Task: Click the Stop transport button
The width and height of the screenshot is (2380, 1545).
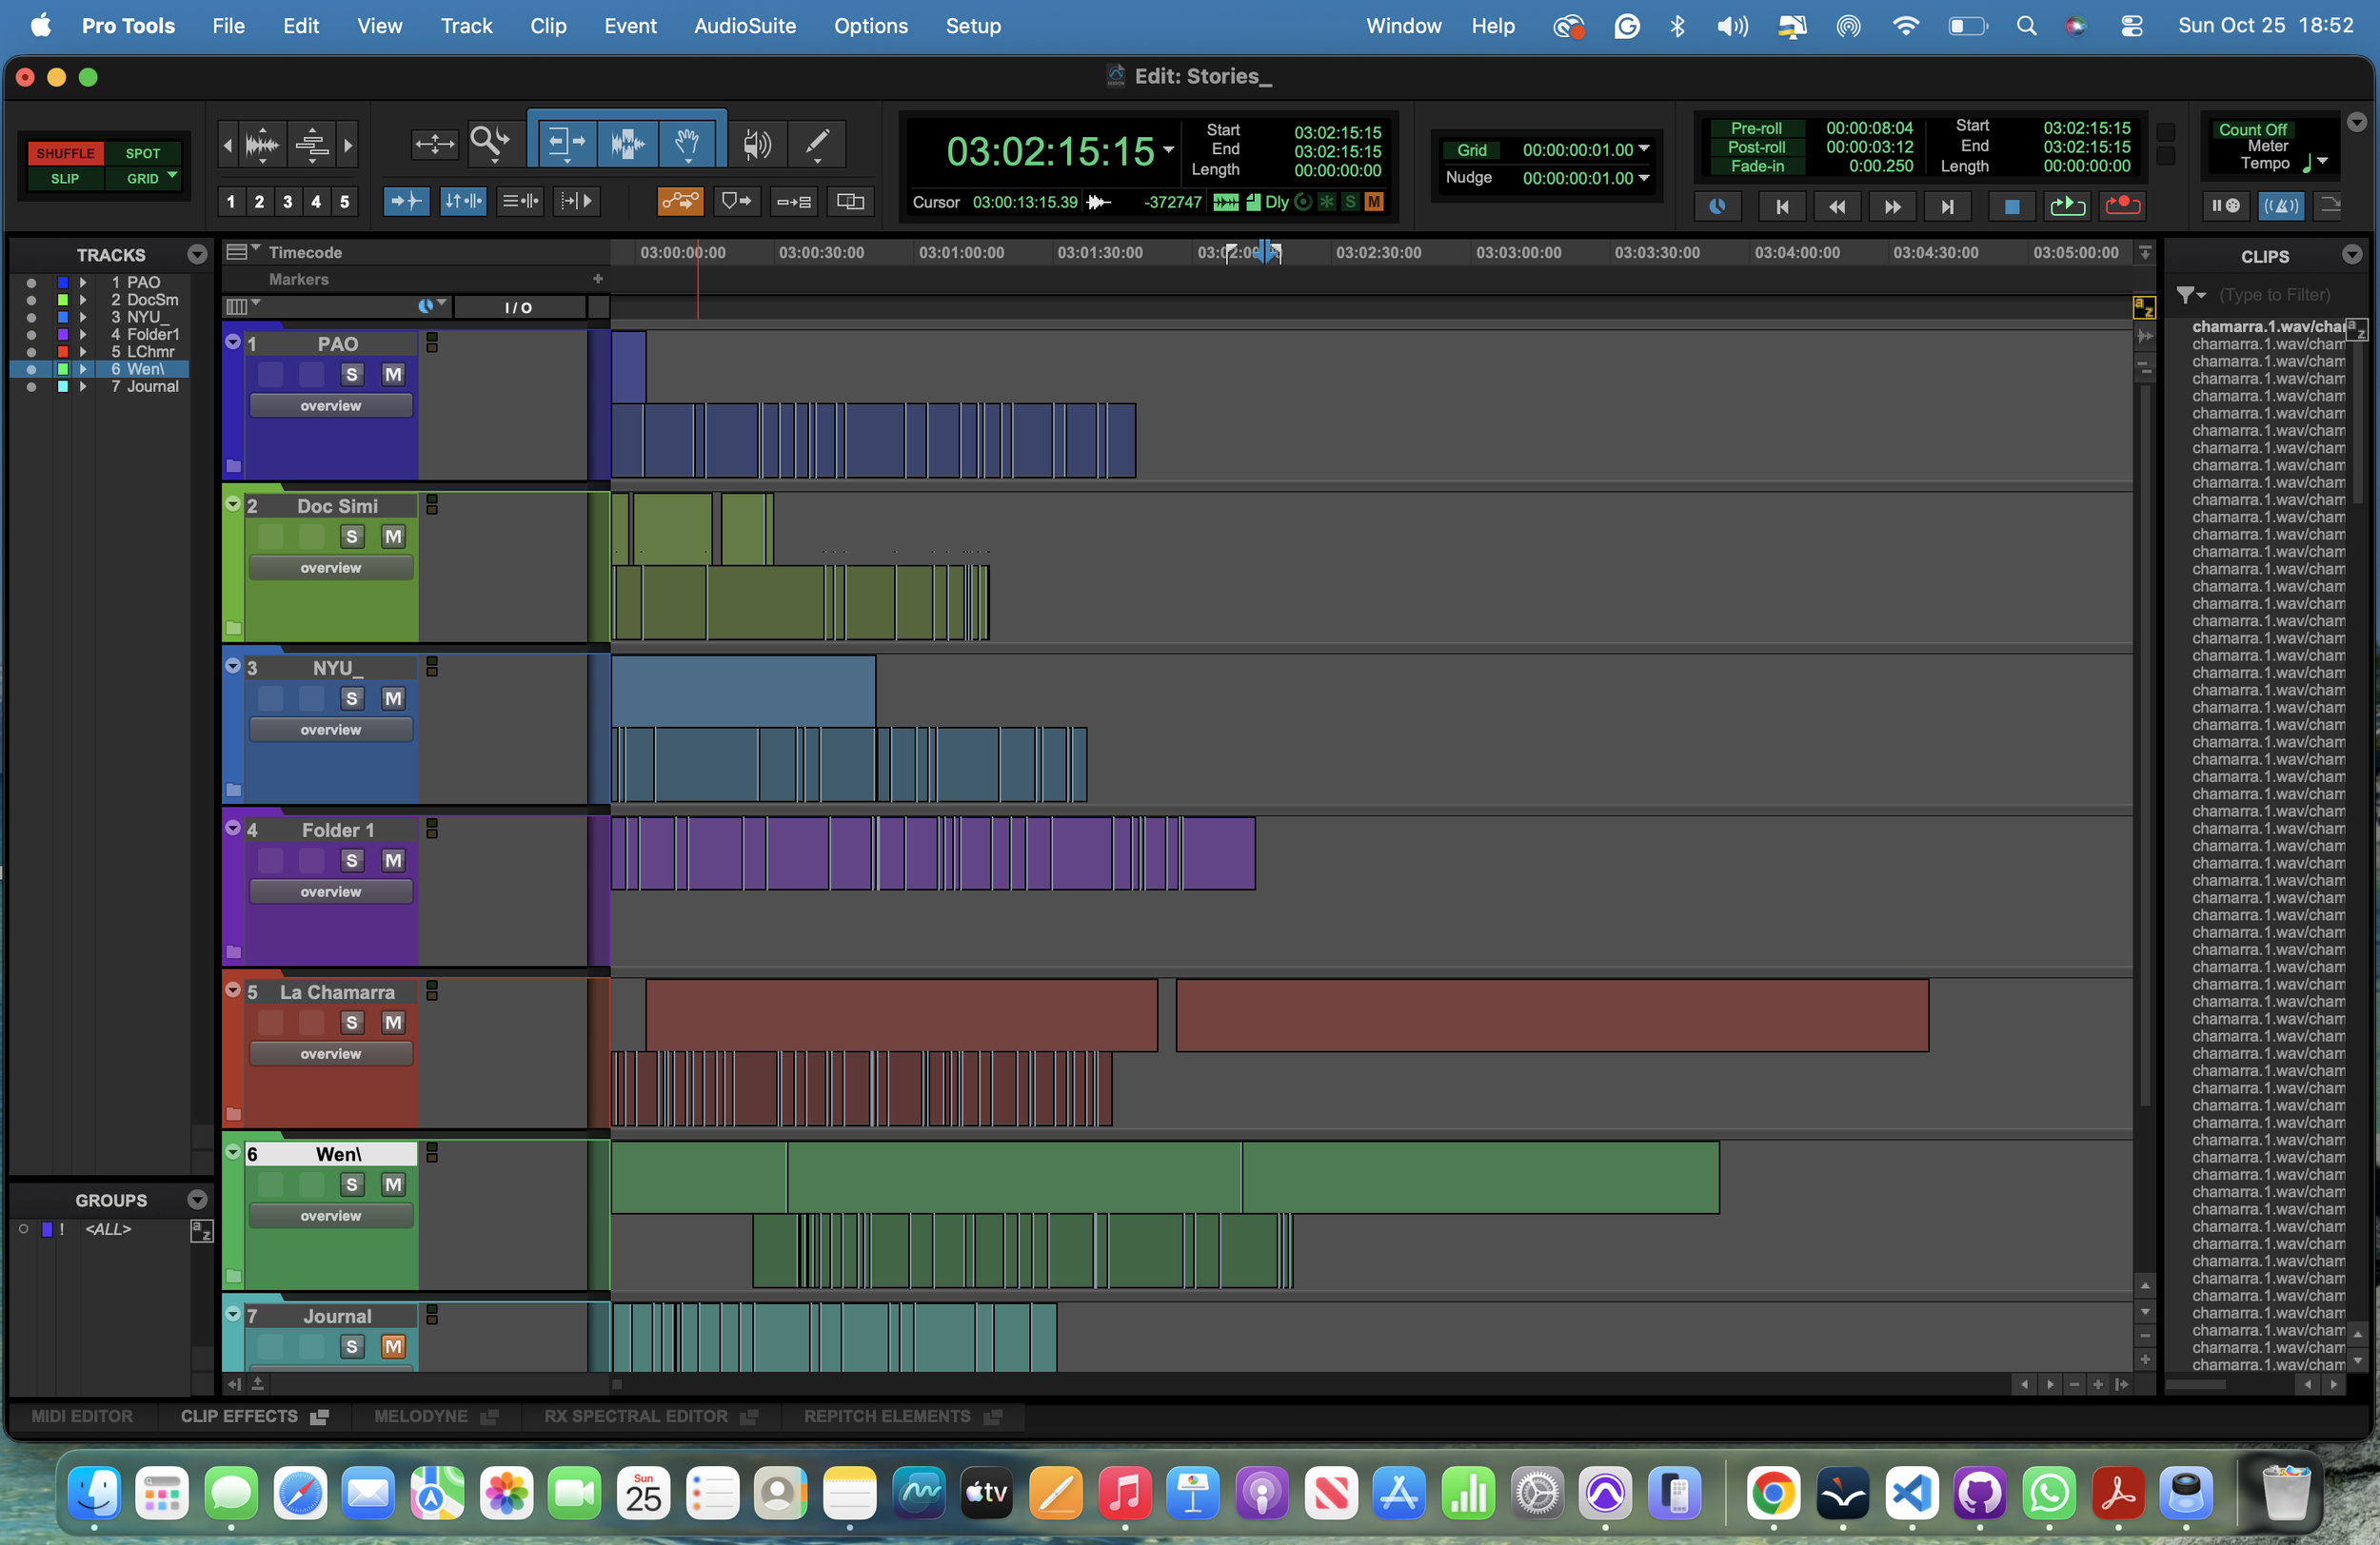Action: (2011, 205)
